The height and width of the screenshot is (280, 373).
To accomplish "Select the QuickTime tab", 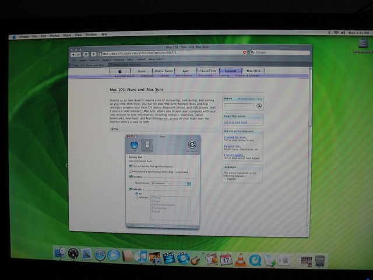I will 208,71.
